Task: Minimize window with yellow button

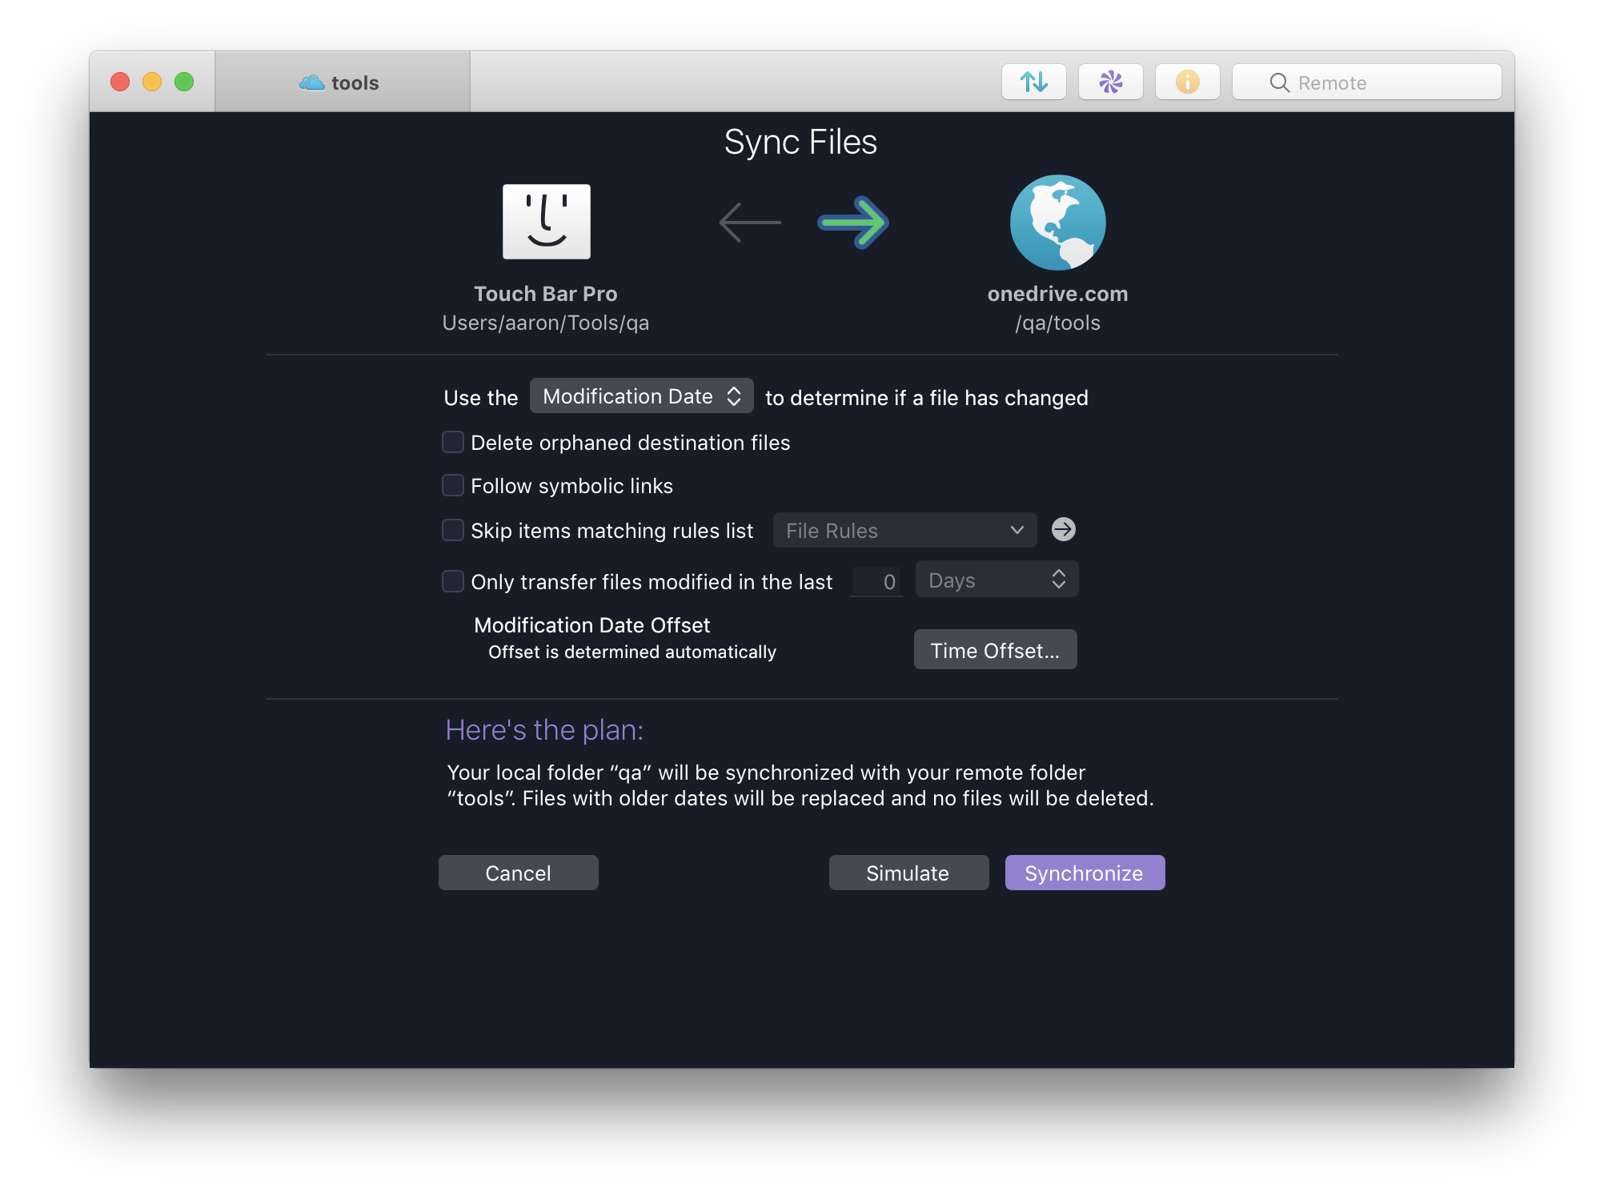Action: pos(152,82)
